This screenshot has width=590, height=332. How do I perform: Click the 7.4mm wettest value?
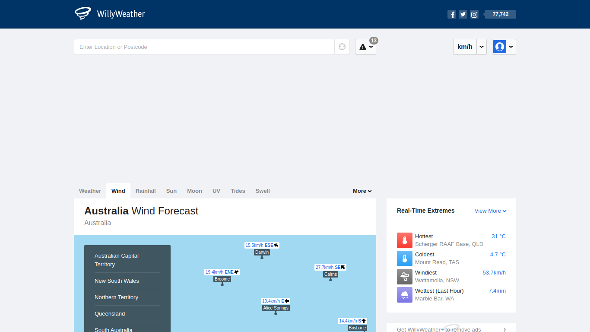click(x=497, y=291)
